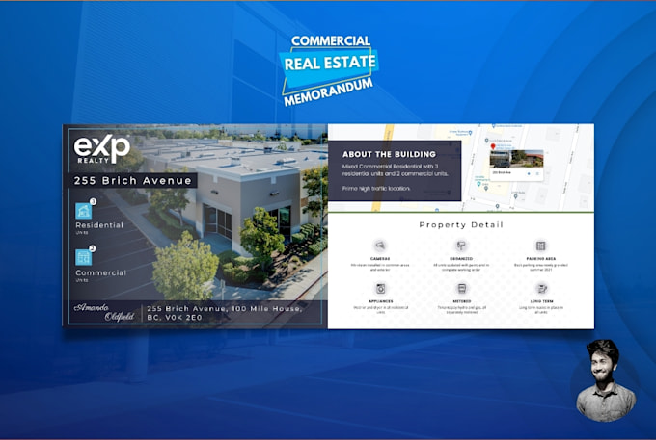The width and height of the screenshot is (656, 440).
Task: Click the 'MEMORANDUM' title word
Action: [x=328, y=92]
